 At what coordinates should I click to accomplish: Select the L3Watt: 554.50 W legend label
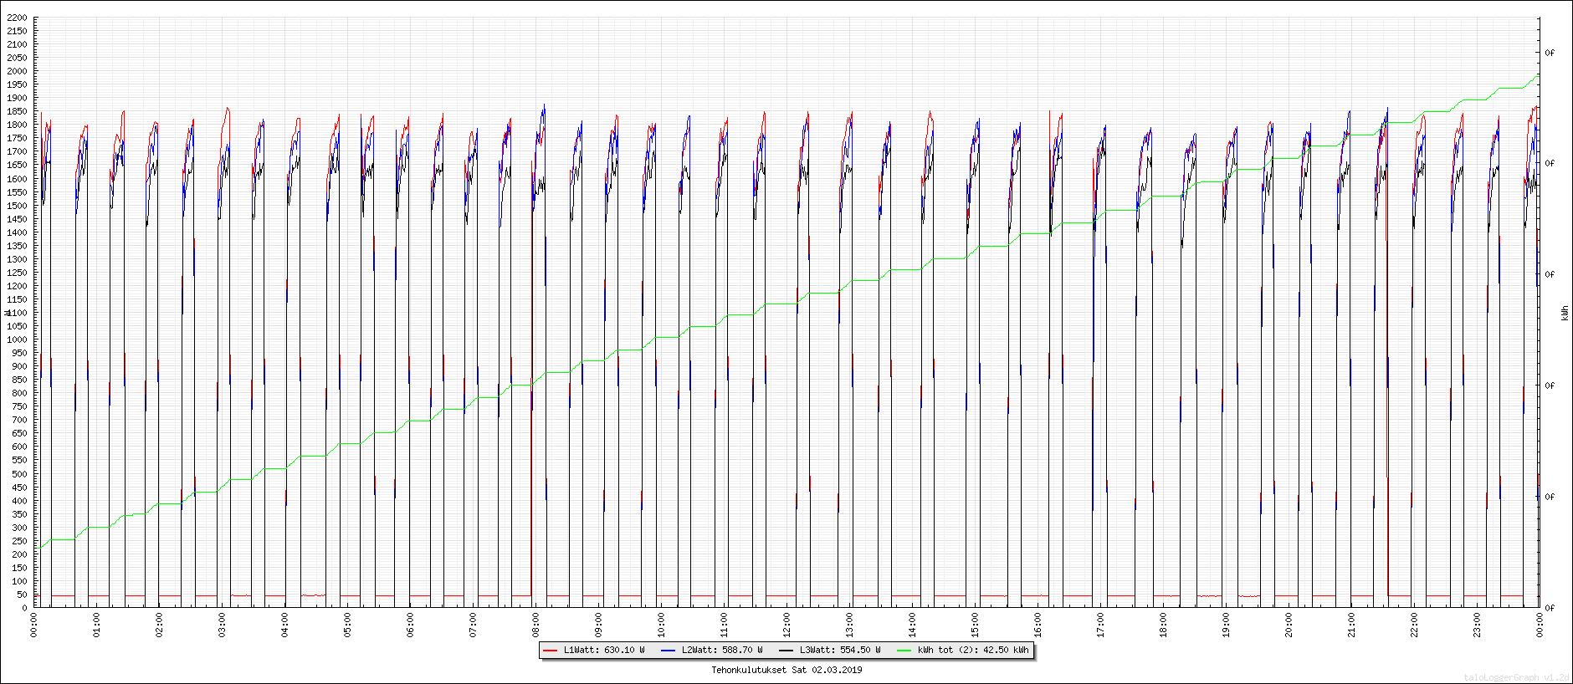(x=839, y=650)
